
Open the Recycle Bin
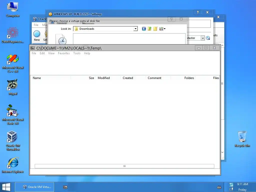(x=242, y=139)
